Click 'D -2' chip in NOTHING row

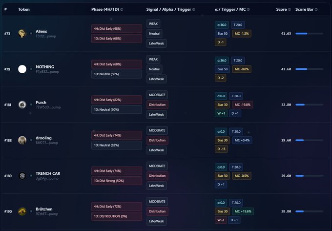point(220,78)
